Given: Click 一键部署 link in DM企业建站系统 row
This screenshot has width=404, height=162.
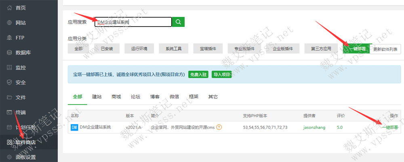Looking at the screenshot, I should click(x=390, y=127).
